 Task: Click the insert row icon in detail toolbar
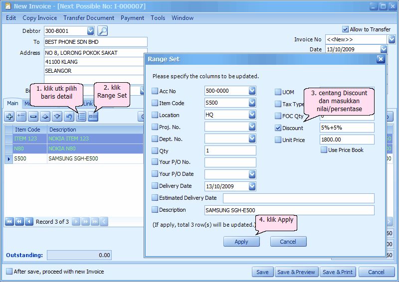(21, 116)
